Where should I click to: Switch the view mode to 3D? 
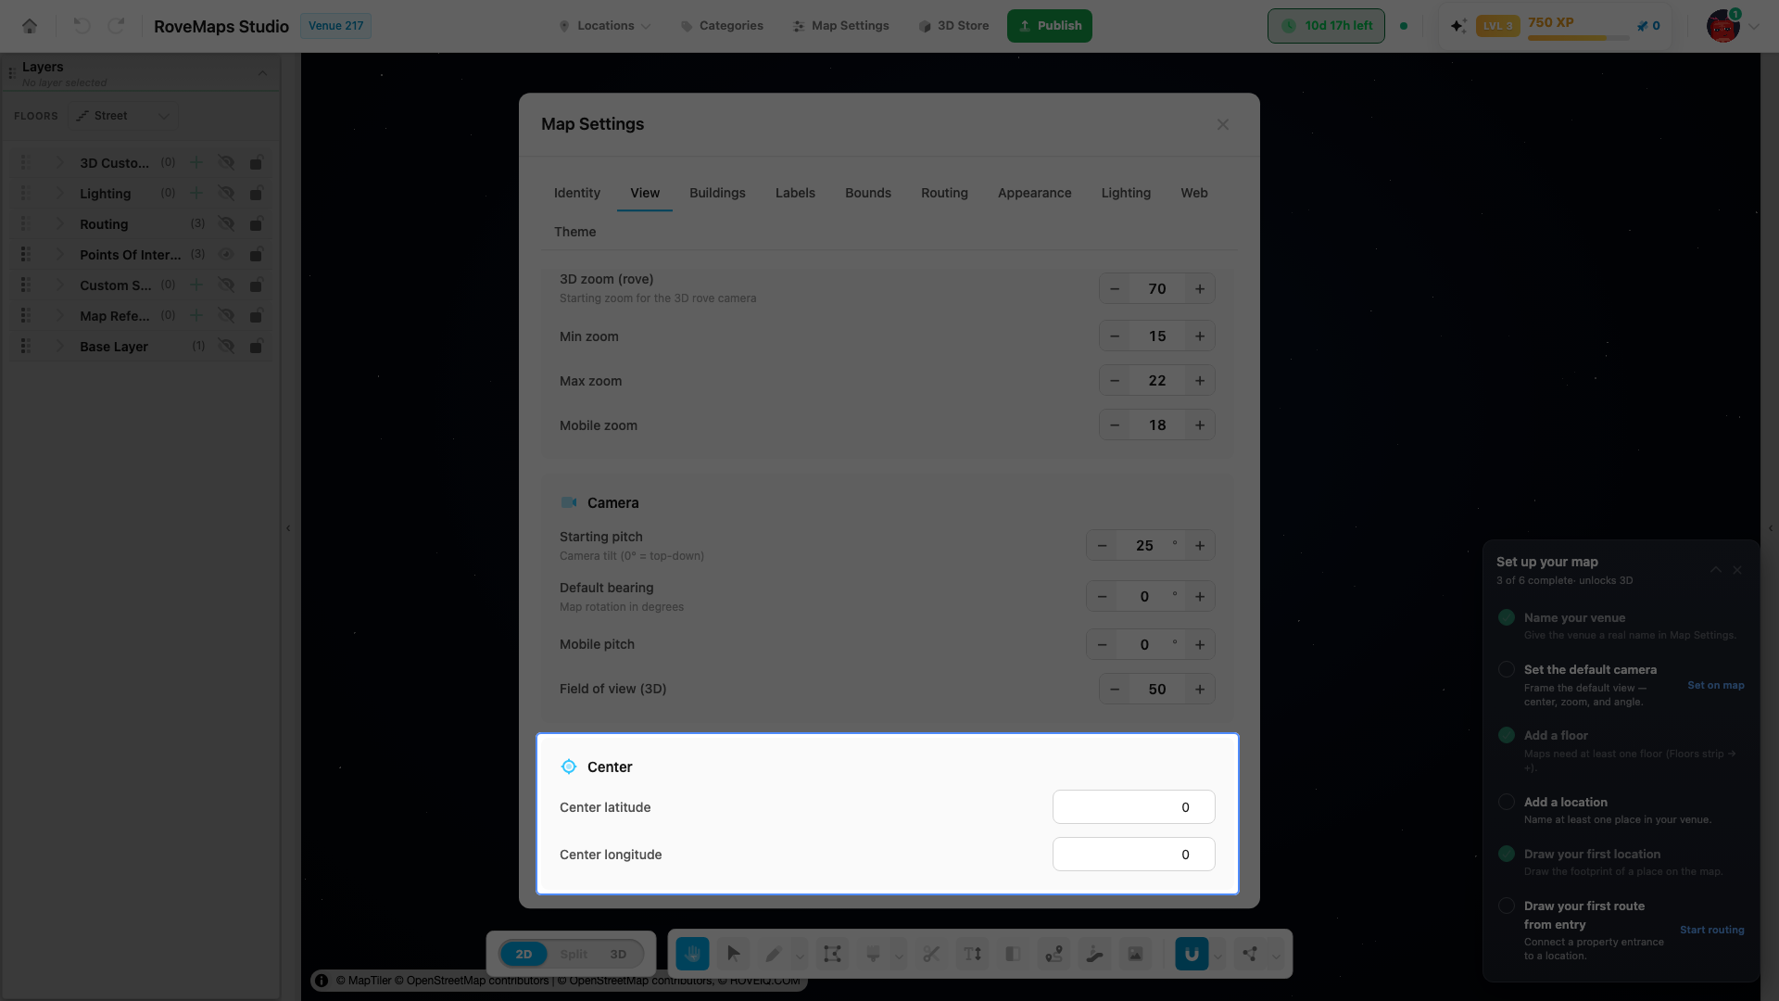[x=618, y=954]
